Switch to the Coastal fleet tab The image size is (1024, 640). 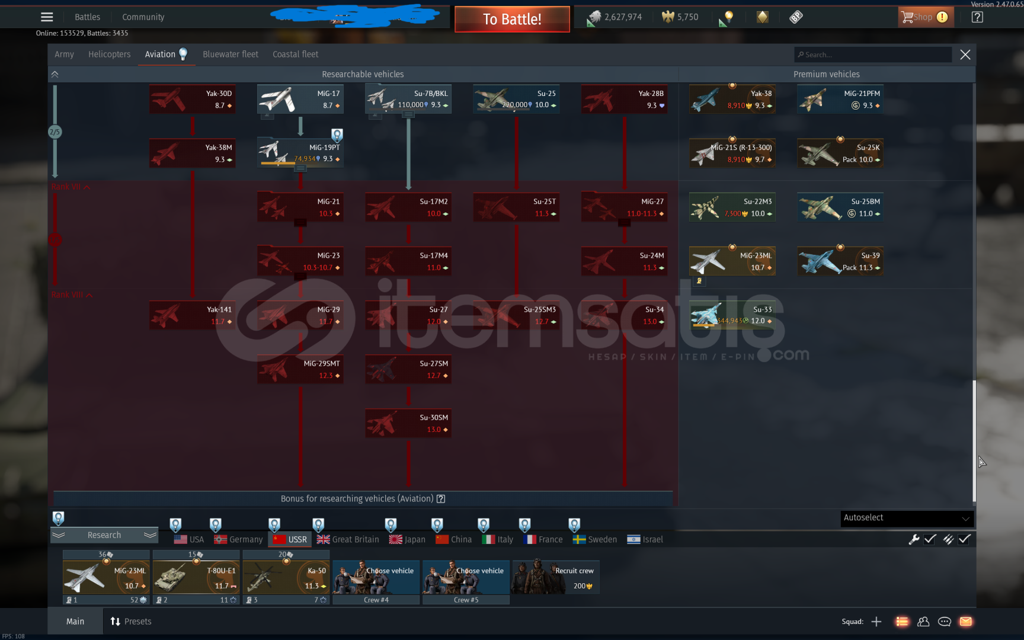point(295,54)
